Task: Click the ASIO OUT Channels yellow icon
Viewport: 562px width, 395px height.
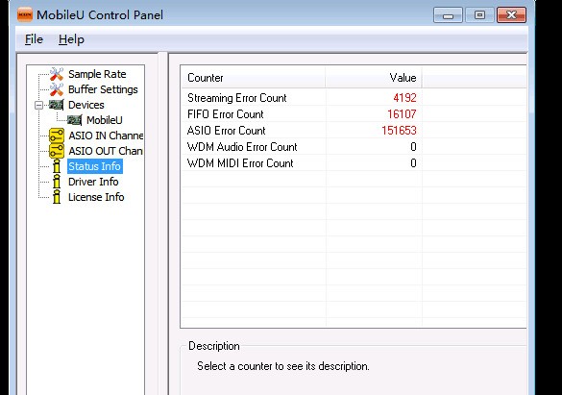Action: [57, 151]
